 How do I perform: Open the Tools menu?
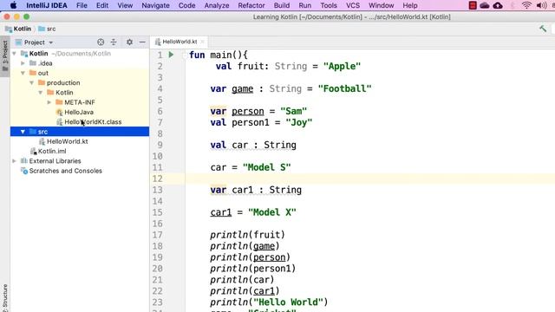point(329,5)
